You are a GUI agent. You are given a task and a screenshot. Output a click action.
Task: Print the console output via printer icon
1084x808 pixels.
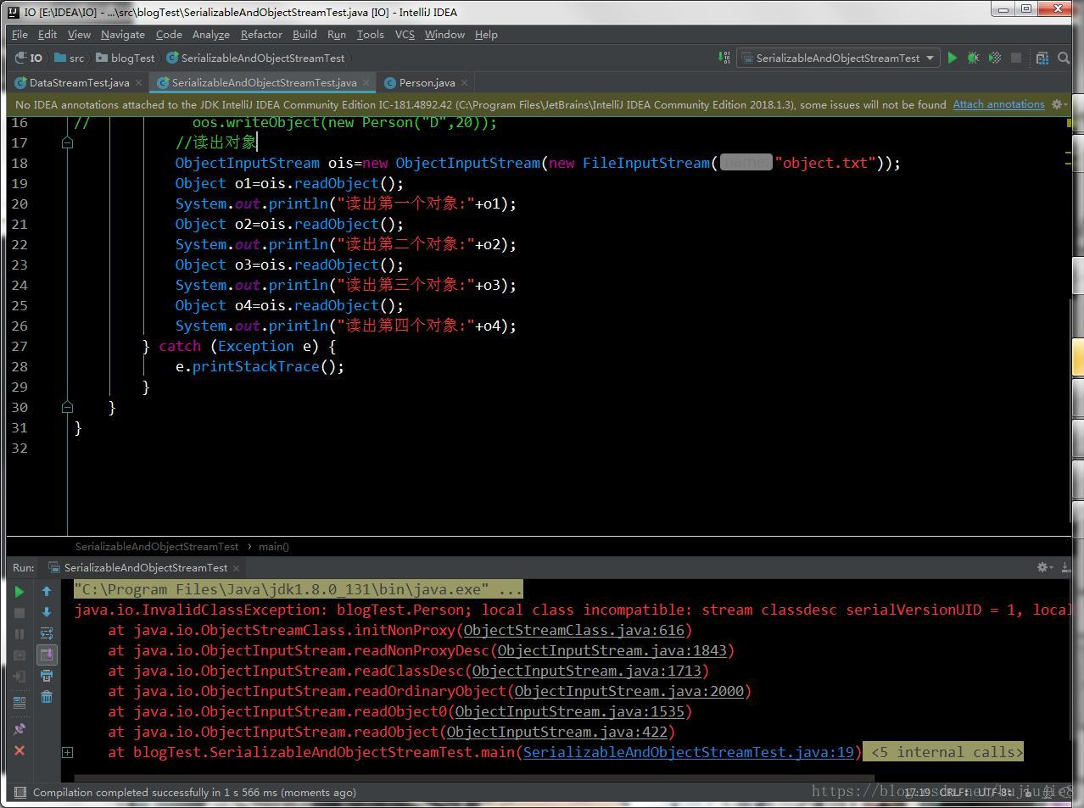[47, 676]
